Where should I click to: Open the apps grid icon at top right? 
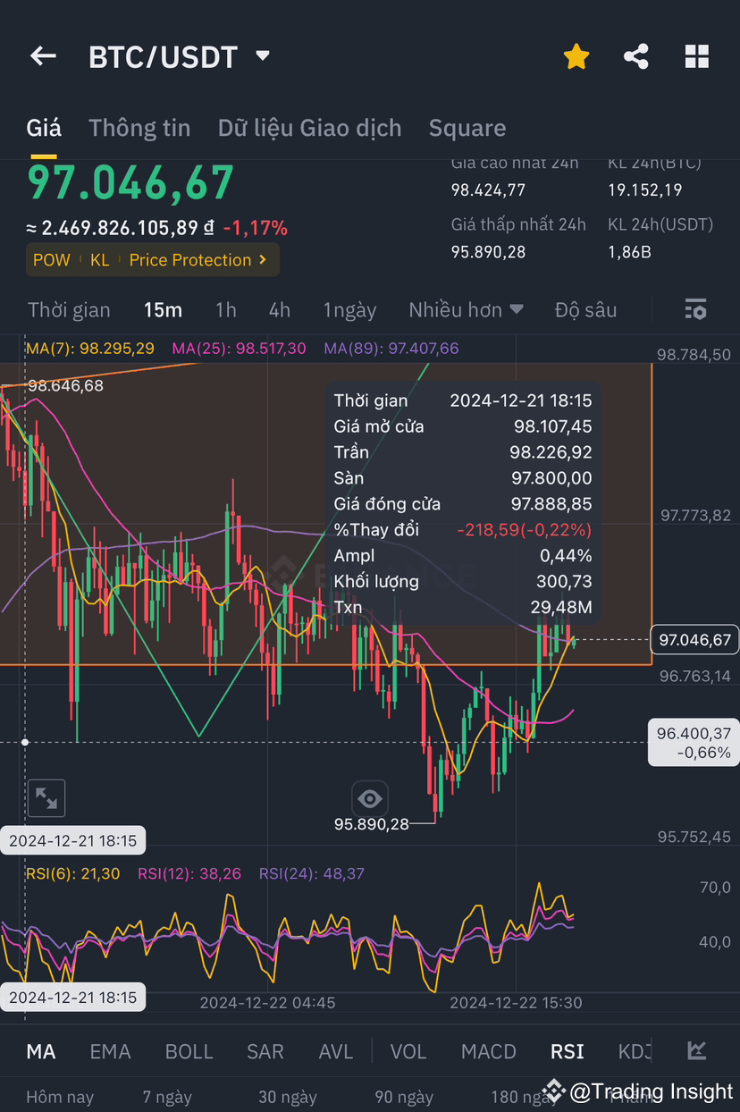pos(696,55)
